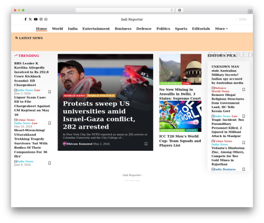Screen dimensions: 264x223
Task: Click the footer '- Indi Reporter -' text
Action: tap(132, 175)
